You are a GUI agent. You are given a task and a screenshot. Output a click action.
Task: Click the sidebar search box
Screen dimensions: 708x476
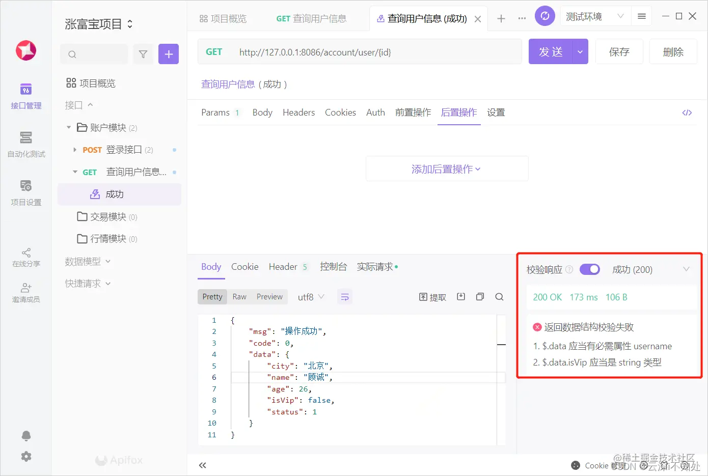pos(94,54)
